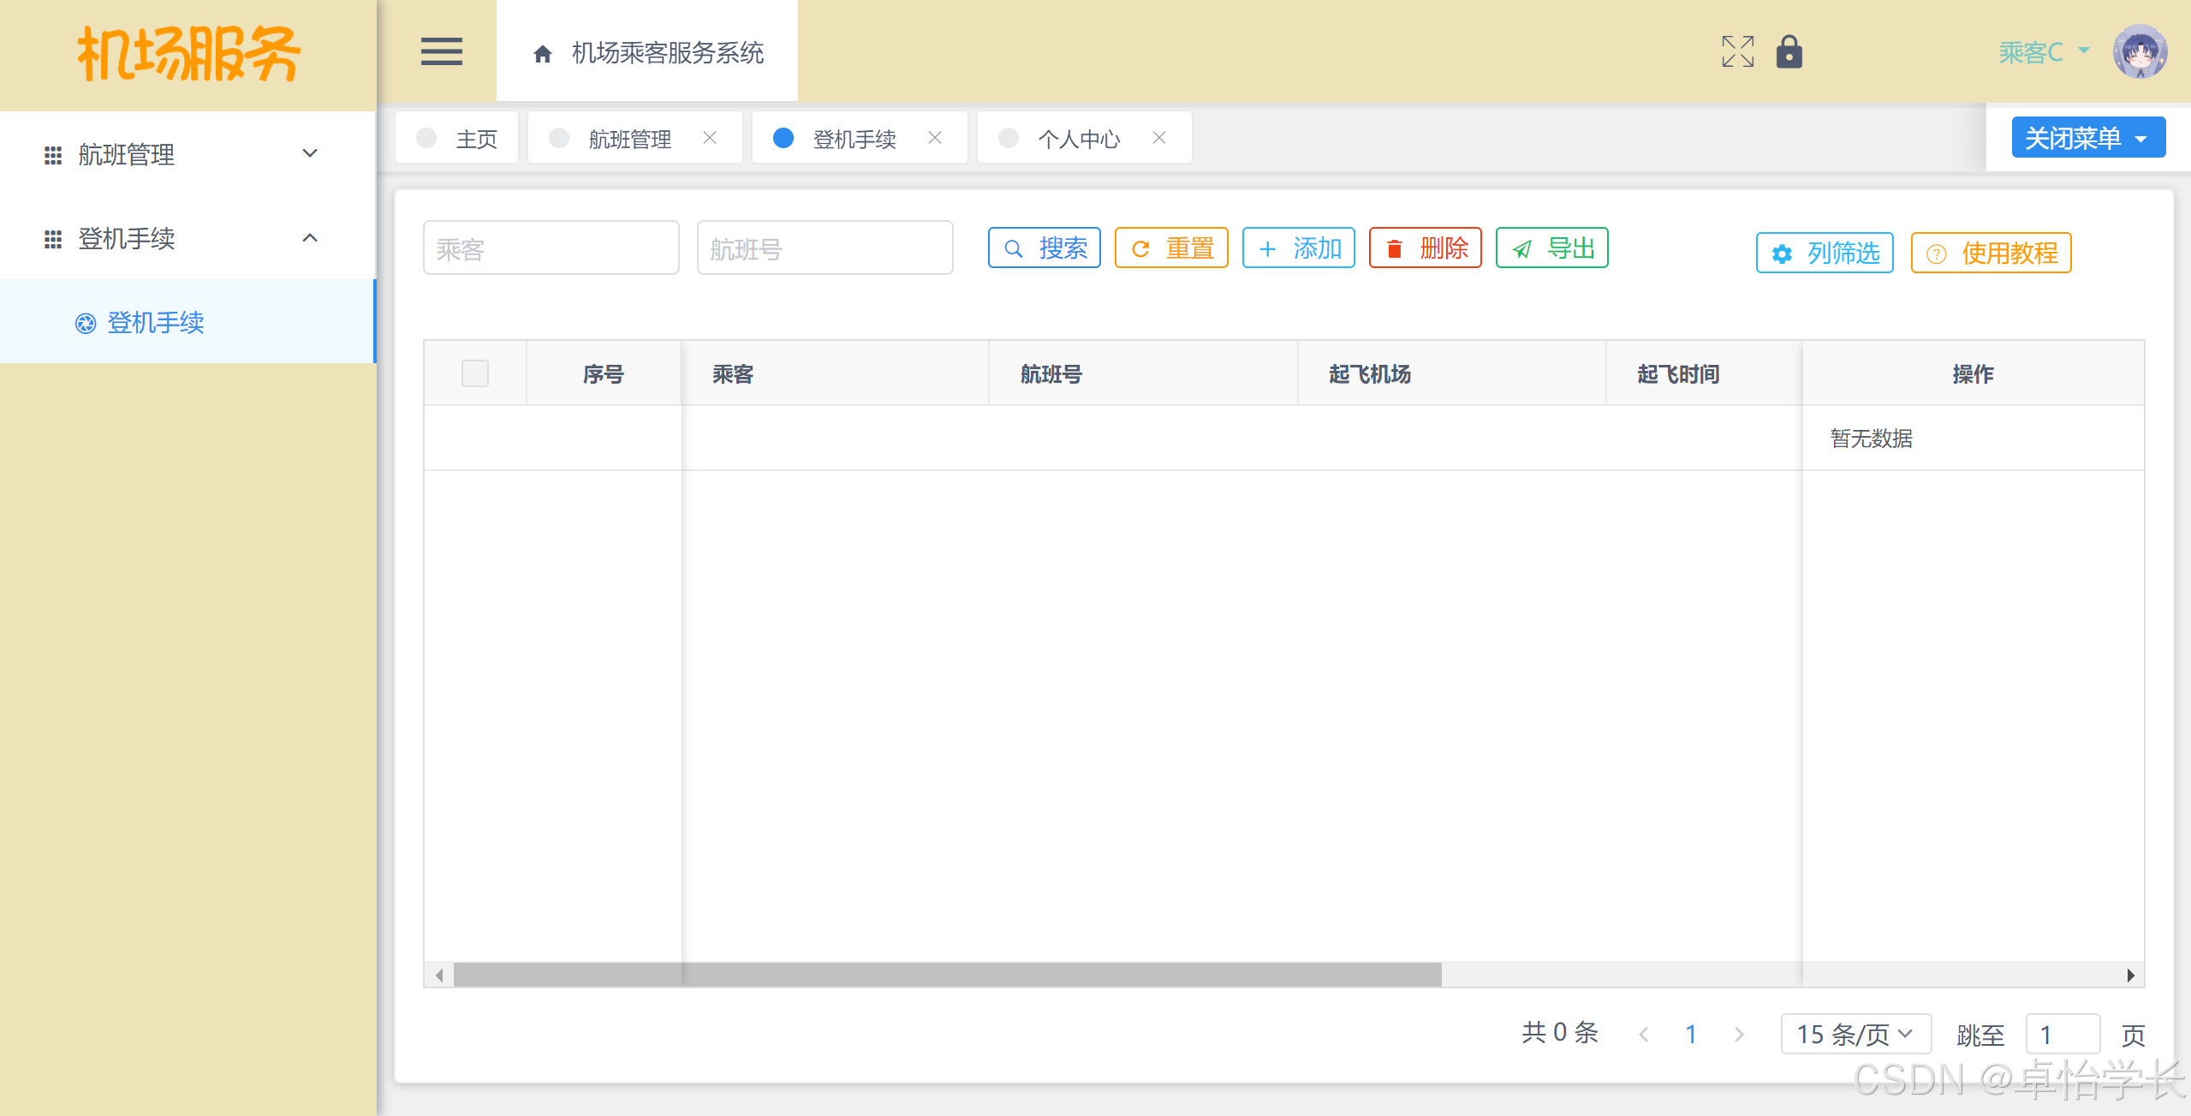This screenshot has height=1116, width=2191.
Task: Click the circular icon of the 登机手续 submenu item
Action: point(86,323)
